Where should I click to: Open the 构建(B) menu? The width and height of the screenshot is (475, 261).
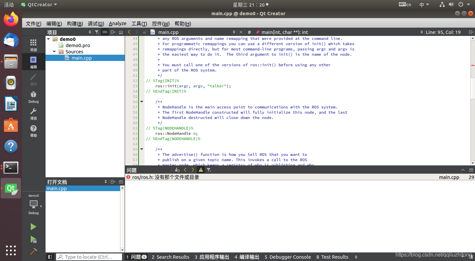point(75,23)
